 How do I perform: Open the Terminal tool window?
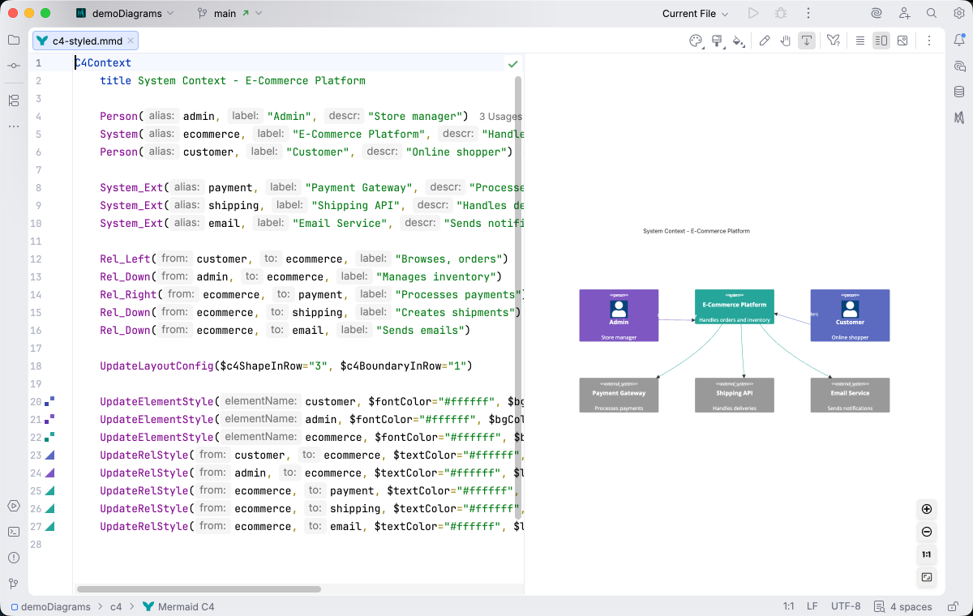tap(14, 532)
